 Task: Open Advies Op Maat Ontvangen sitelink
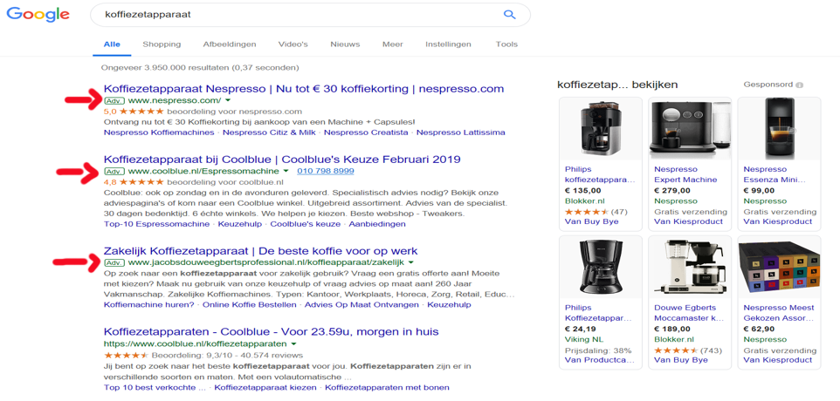point(362,305)
